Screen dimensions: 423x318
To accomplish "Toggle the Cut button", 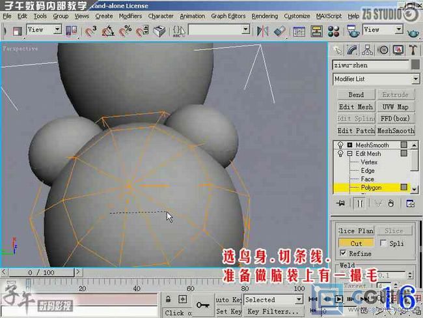I will pyautogui.click(x=356, y=243).
